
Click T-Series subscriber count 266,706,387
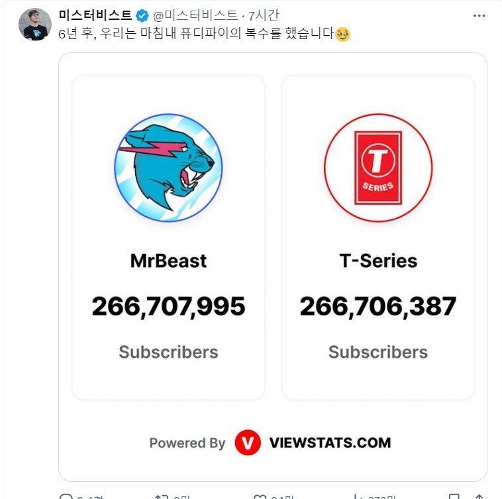coord(378,306)
